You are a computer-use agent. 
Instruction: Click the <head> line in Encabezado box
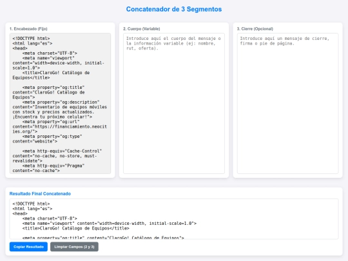tap(20, 48)
